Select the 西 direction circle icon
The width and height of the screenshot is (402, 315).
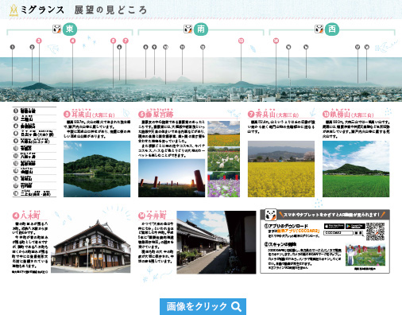tap(332, 29)
